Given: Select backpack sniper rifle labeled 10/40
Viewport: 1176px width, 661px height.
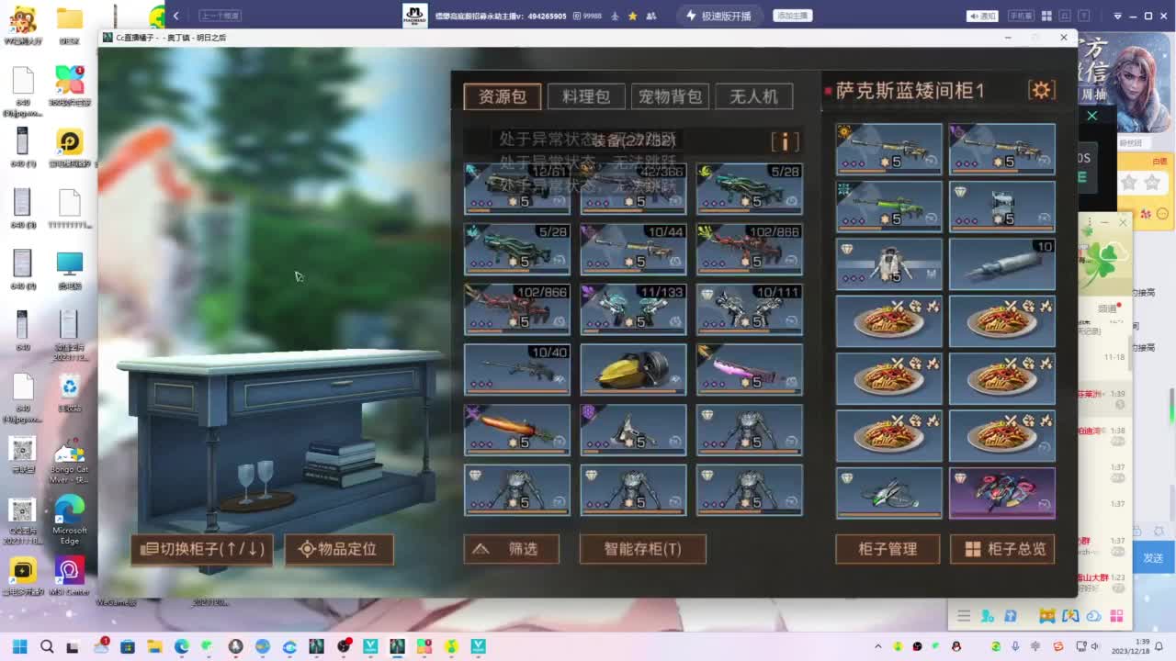Looking at the screenshot, I should (517, 369).
